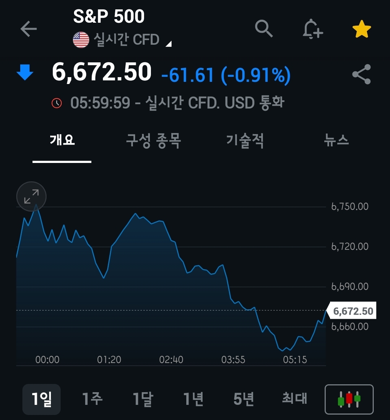Expand the chart to fullscreen

31,196
